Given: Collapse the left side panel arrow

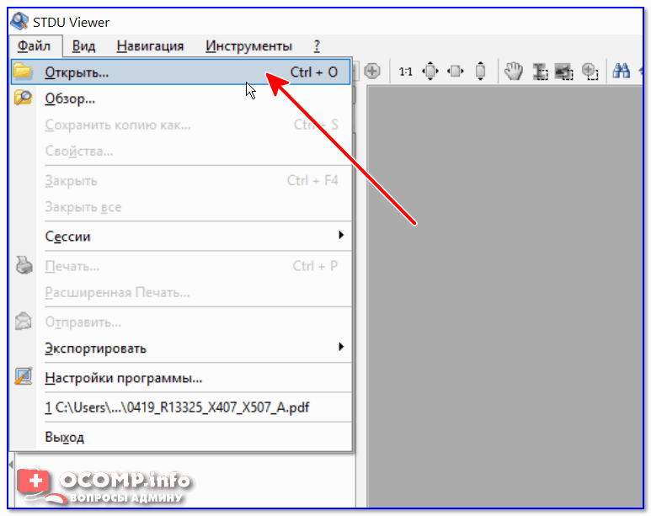Looking at the screenshot, I should 11,464.
